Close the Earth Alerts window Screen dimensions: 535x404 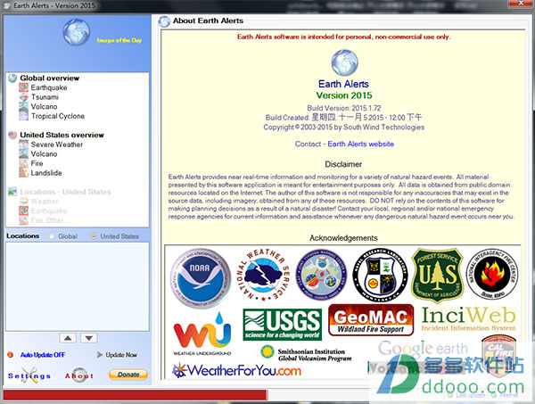pos(521,4)
